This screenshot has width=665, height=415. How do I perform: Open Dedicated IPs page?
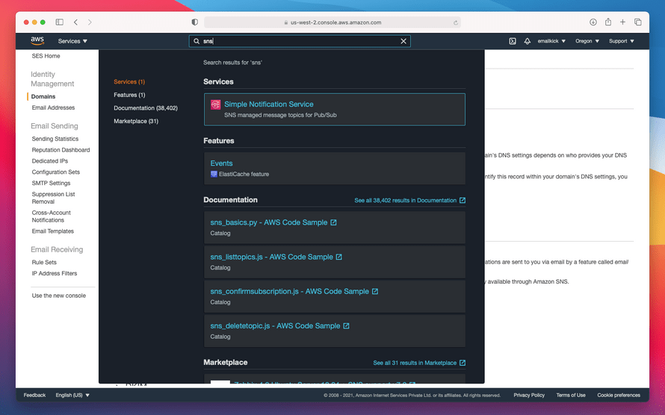pyautogui.click(x=49, y=161)
